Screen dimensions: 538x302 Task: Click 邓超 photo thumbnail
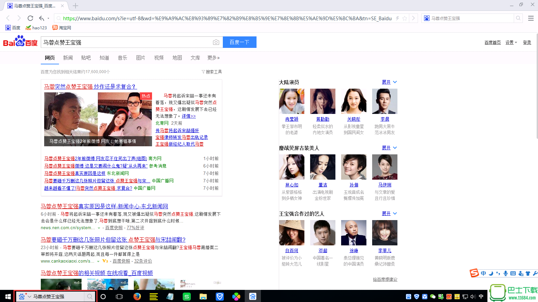[x=323, y=233]
